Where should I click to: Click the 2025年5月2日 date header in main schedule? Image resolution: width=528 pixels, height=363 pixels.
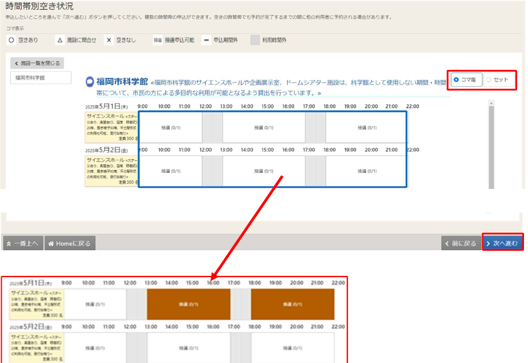click(106, 150)
